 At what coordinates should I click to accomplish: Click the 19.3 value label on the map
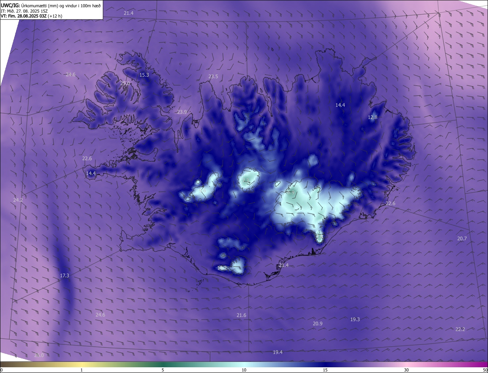(x=355, y=320)
